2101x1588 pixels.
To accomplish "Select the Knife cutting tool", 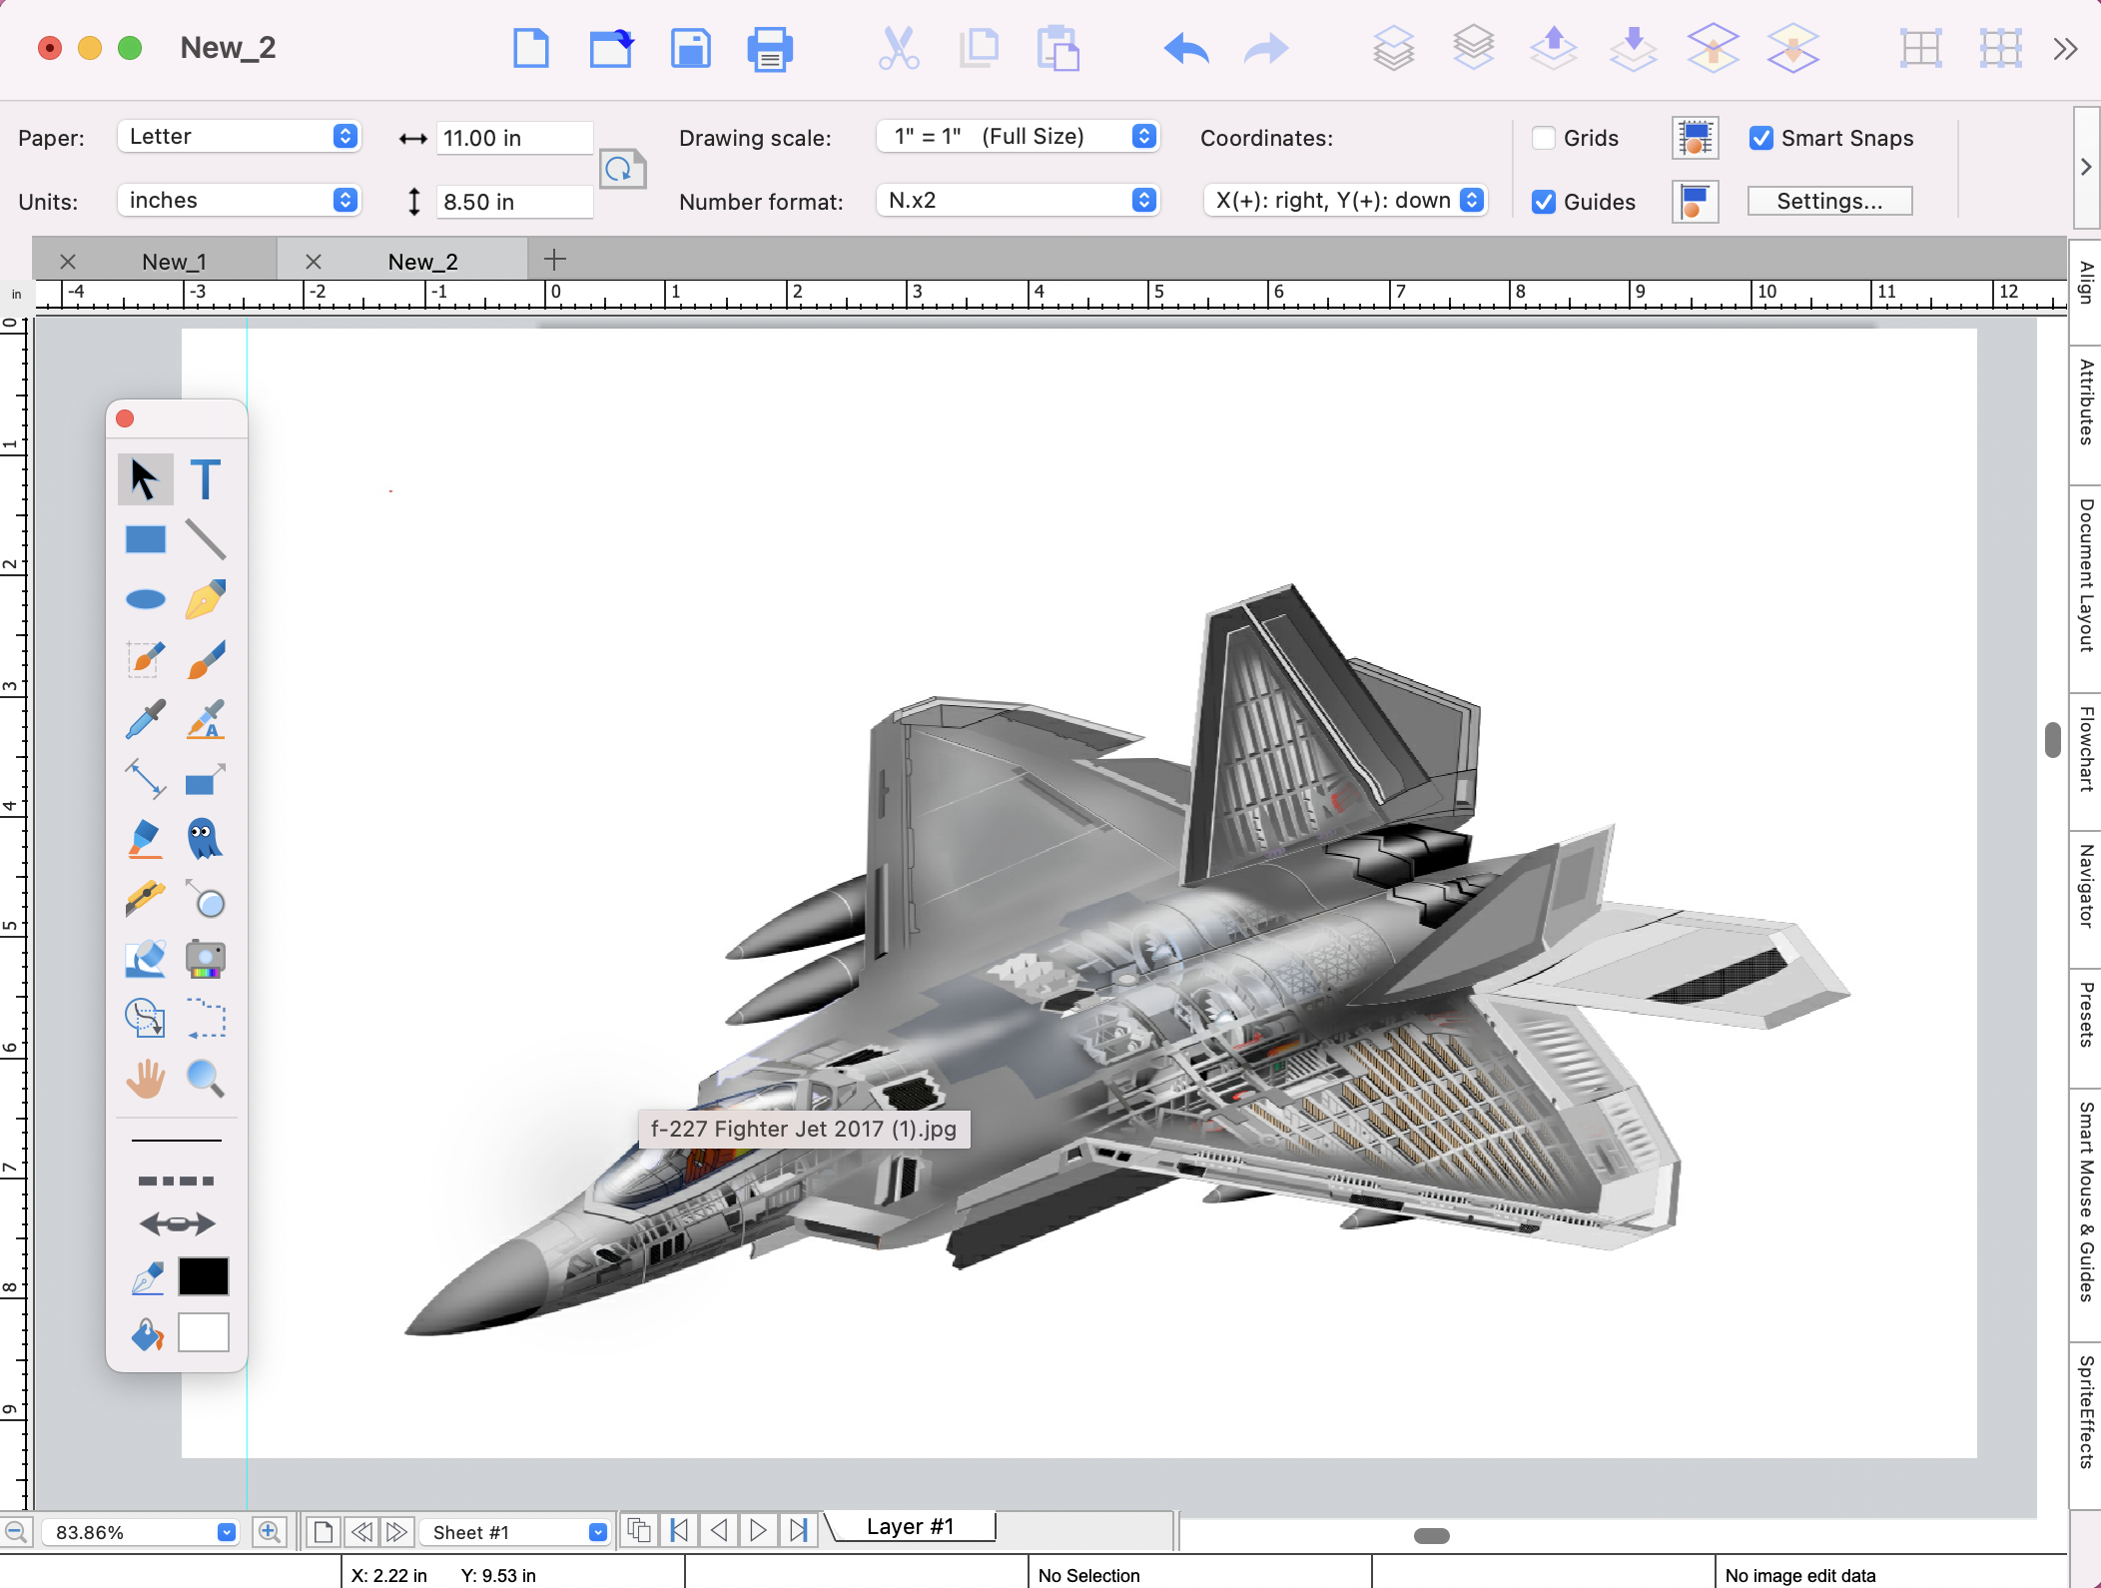I will click(x=145, y=899).
